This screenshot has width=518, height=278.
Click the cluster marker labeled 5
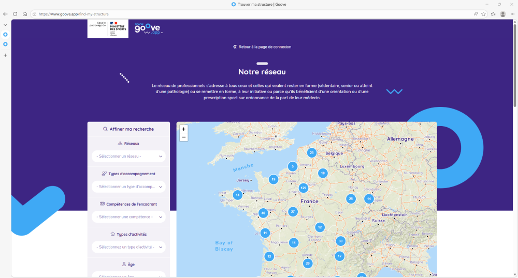(292, 166)
